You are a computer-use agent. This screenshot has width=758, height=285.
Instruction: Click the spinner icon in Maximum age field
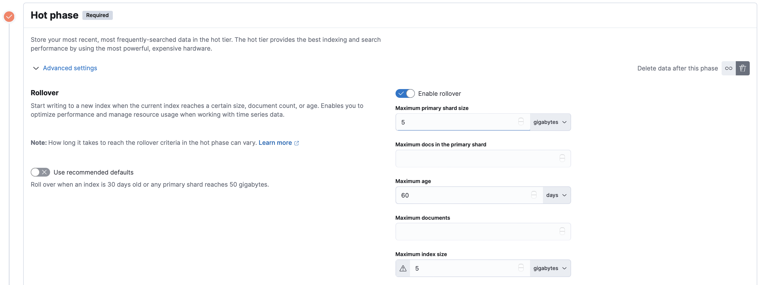coord(533,195)
